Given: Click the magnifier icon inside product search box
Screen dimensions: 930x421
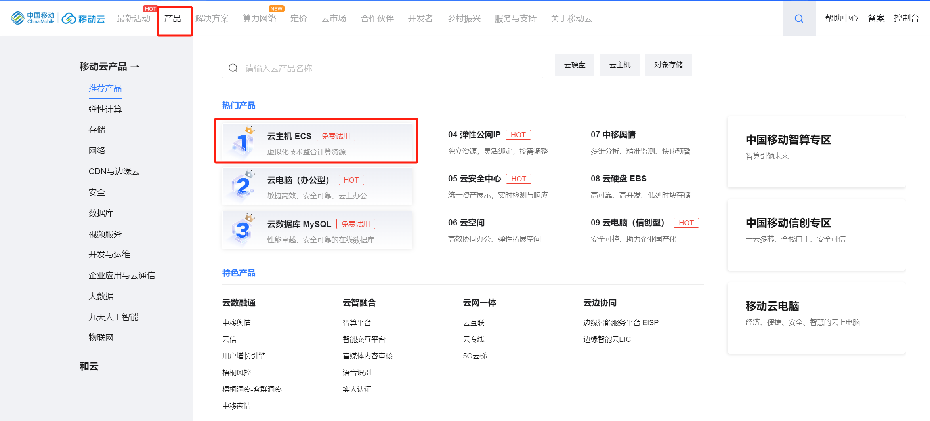Looking at the screenshot, I should [x=233, y=68].
